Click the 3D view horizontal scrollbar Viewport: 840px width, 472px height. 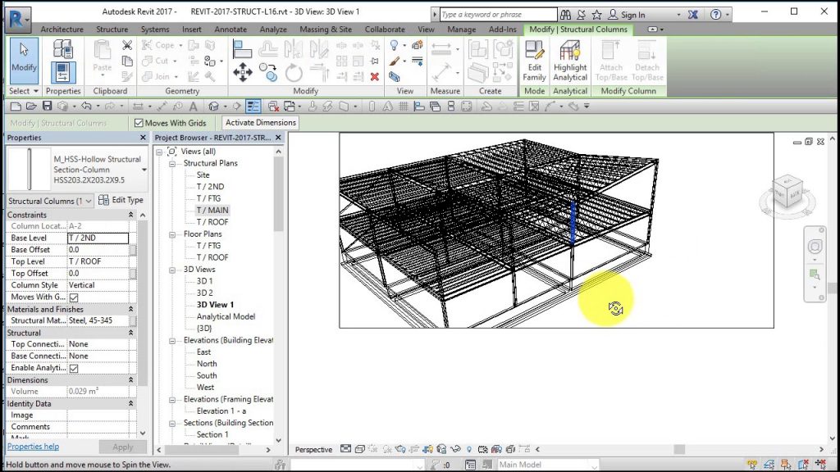point(679,450)
